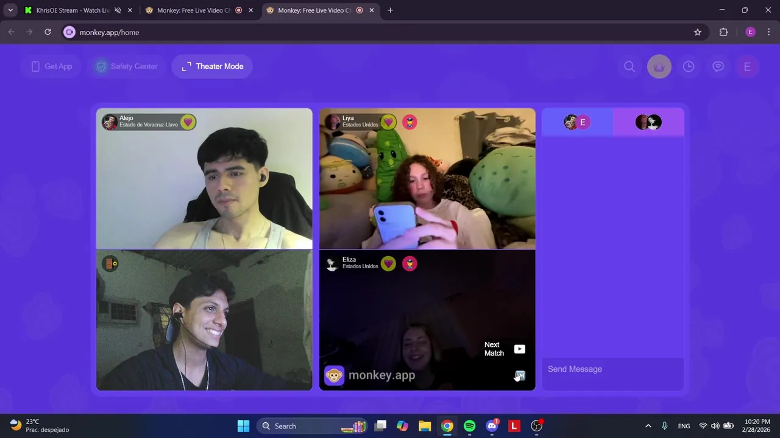The height and width of the screenshot is (438, 780).
Task: Click the heart icon next to Eliza
Action: click(x=388, y=264)
